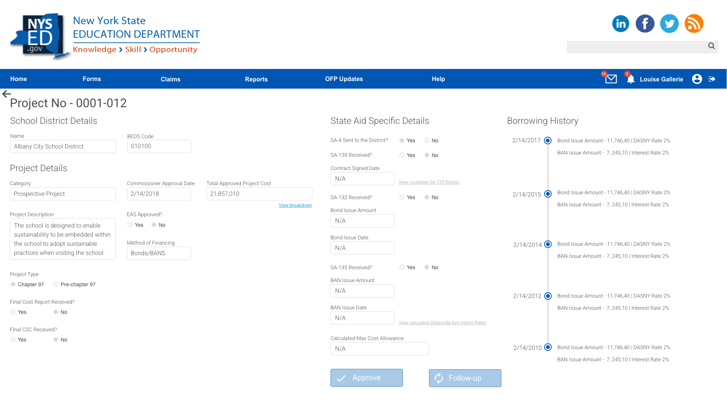The image size is (727, 409).
Task: Select the 2/14/2015 borrowing history marker
Action: 548,194
